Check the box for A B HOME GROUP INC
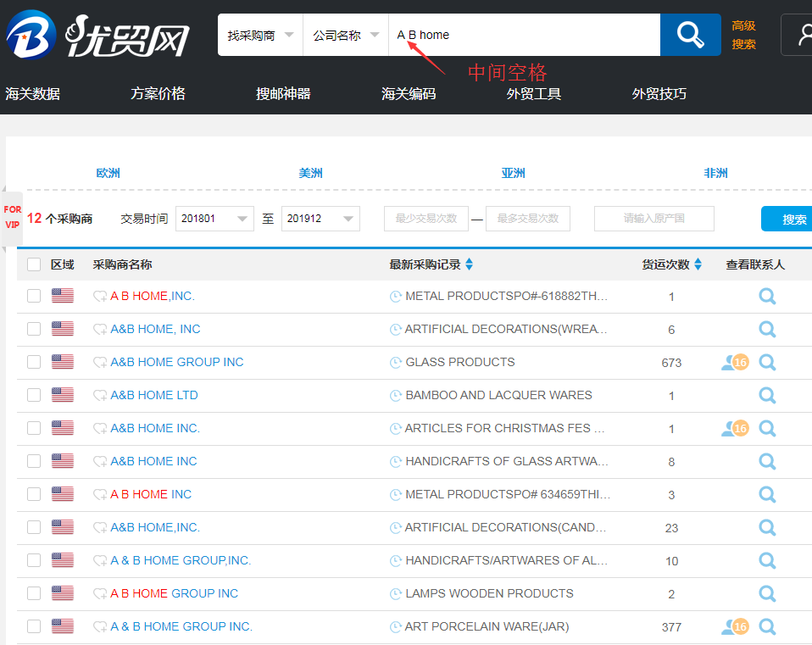The height and width of the screenshot is (645, 812). tap(34, 593)
